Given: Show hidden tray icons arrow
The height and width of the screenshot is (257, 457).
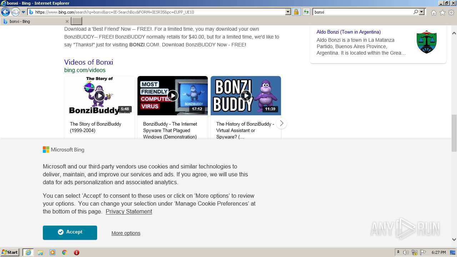Looking at the screenshot, I should click(398, 252).
